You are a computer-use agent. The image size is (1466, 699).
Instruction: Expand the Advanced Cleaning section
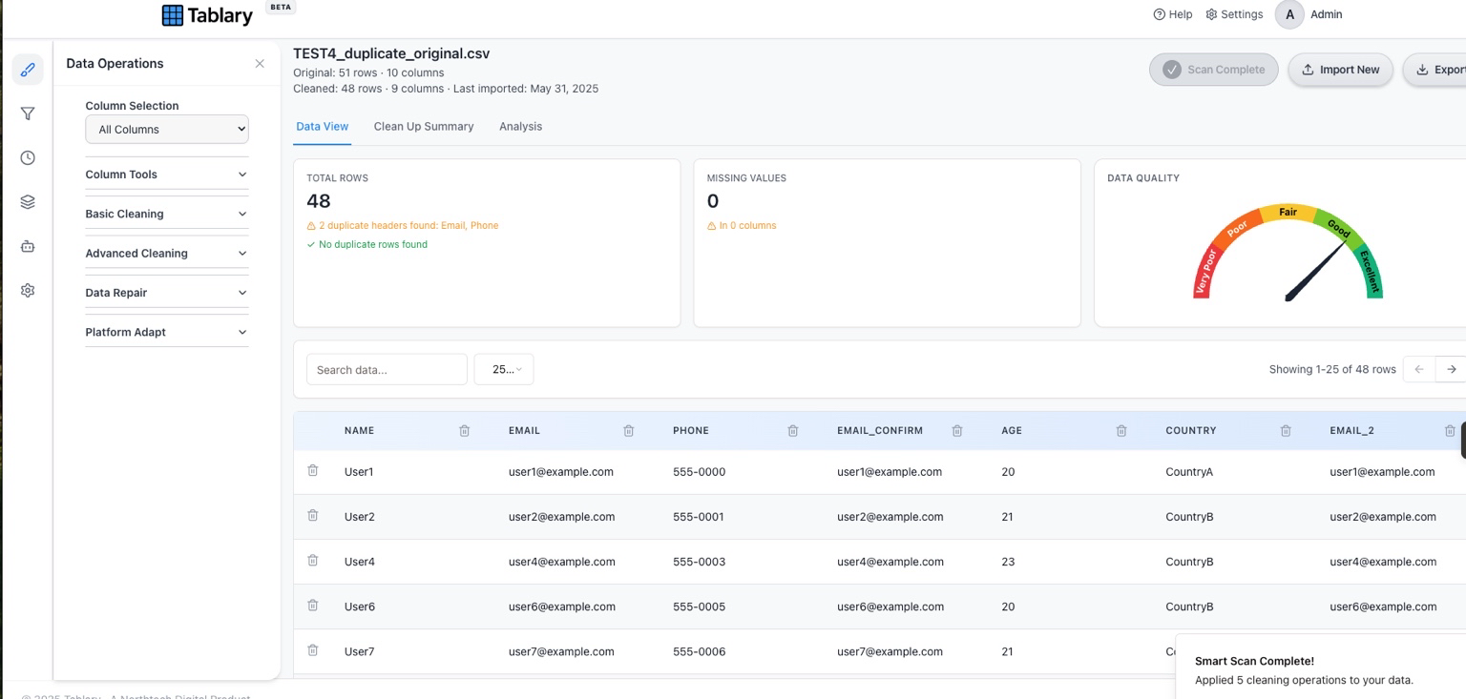[x=166, y=253]
